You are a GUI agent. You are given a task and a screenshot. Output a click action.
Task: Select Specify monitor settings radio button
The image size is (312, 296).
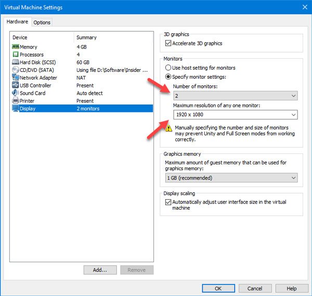(x=168, y=76)
